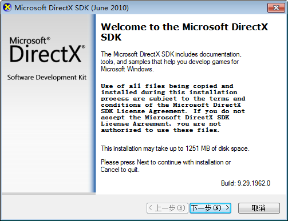
Task: Click the 'Welcome to the Microsoft DirectX SDK' heading
Action: pyautogui.click(x=184, y=32)
